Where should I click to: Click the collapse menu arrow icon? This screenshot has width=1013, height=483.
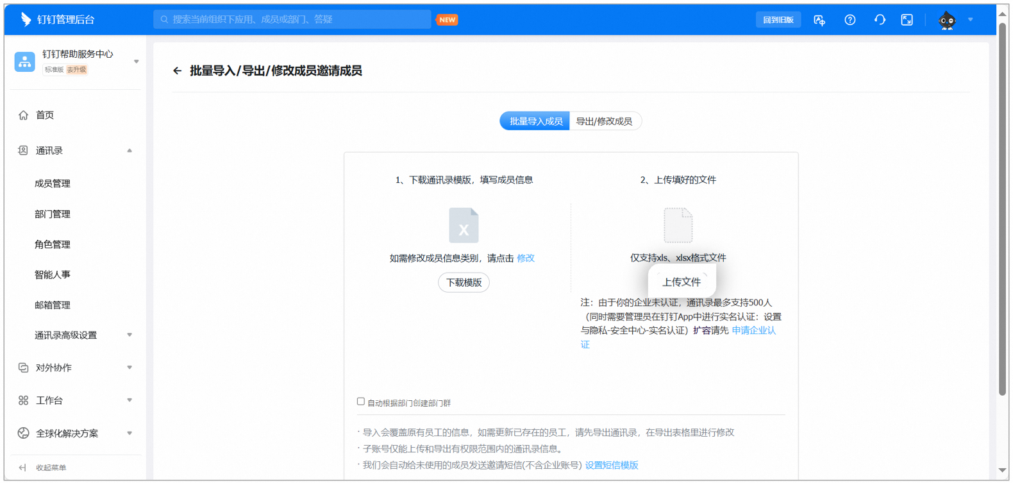pyautogui.click(x=22, y=468)
